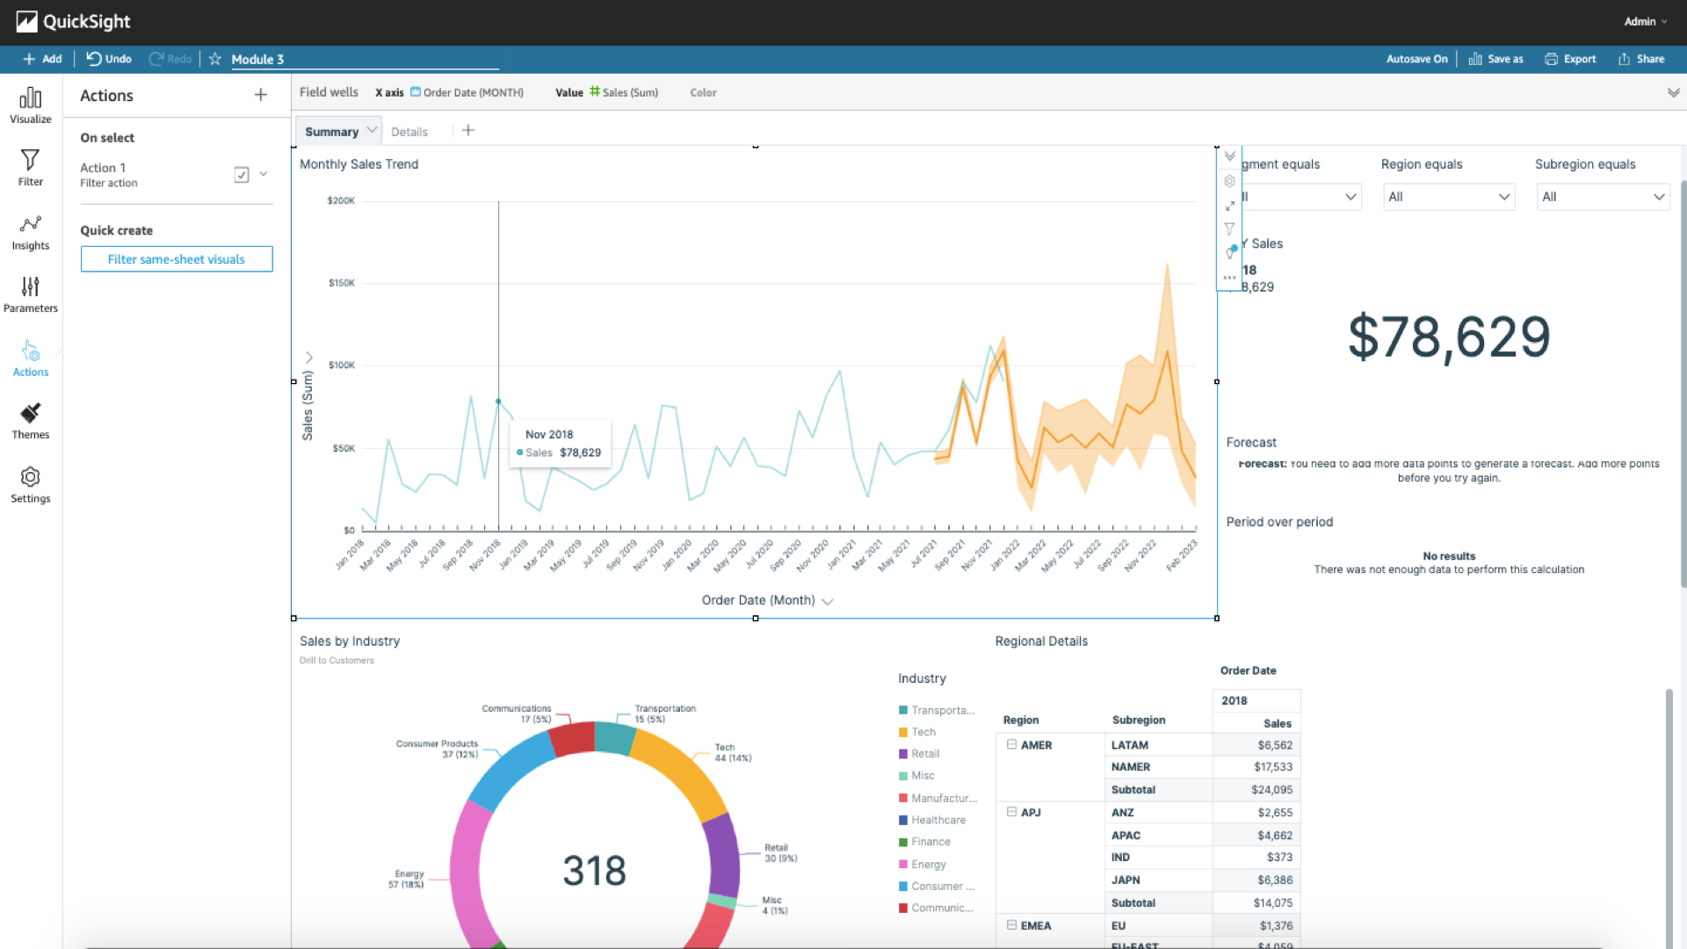The width and height of the screenshot is (1687, 949).
Task: Click the Add button in toolbar
Action: pyautogui.click(x=42, y=59)
